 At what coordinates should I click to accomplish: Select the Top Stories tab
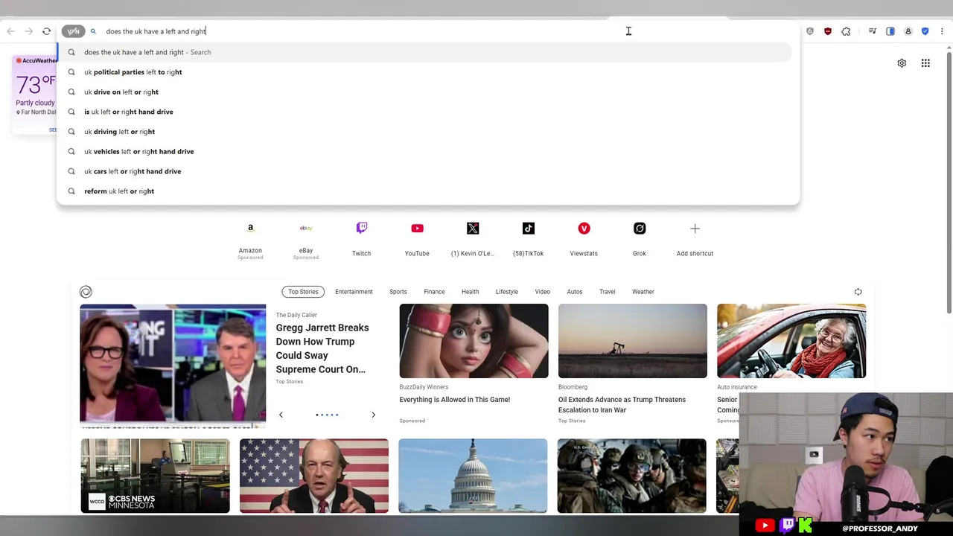[303, 292]
